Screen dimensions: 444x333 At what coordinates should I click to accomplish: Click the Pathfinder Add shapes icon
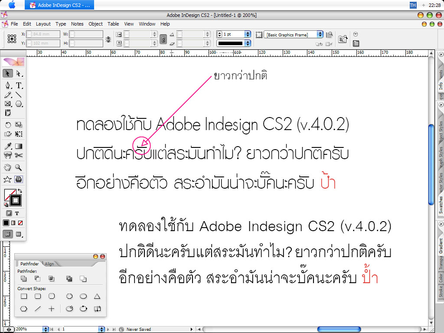point(24,279)
